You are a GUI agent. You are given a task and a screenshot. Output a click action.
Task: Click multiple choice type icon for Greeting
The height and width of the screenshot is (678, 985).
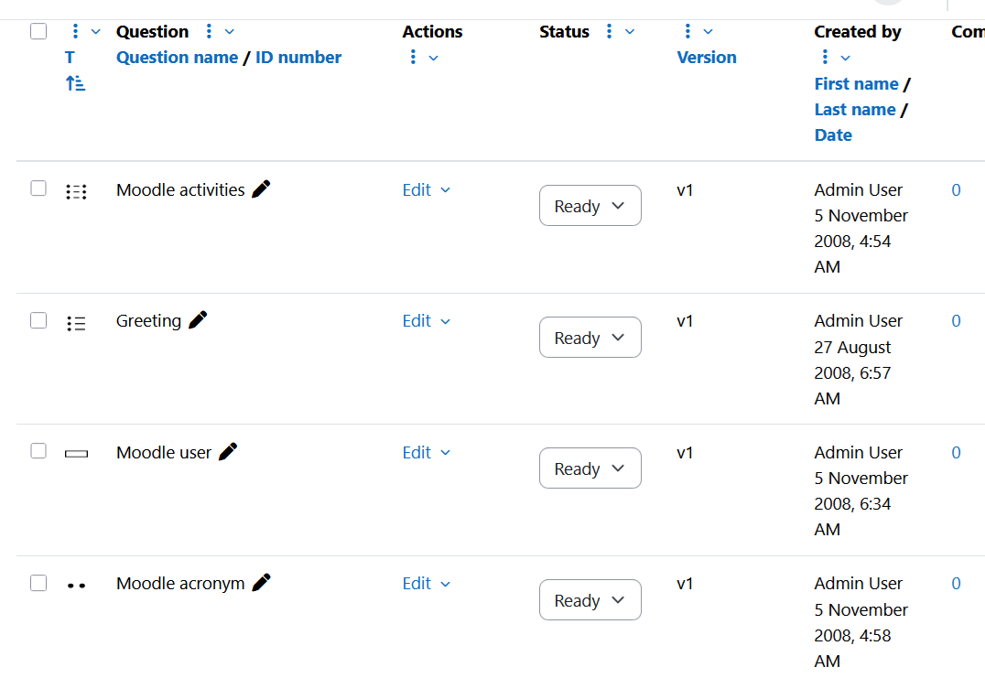click(76, 323)
